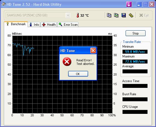Viewport: 156px width, 127px height.
Task: Open the Info tab
Action: pos(34,24)
